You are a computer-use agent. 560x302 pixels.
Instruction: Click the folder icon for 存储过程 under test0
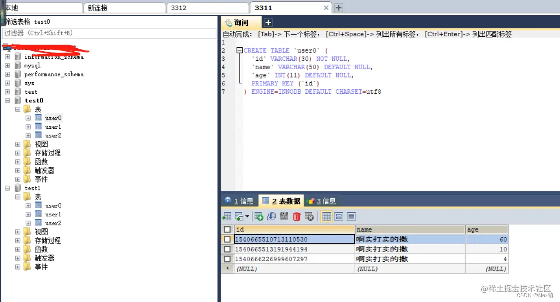coord(27,153)
